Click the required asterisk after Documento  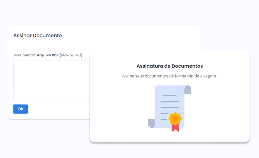pos(35,55)
